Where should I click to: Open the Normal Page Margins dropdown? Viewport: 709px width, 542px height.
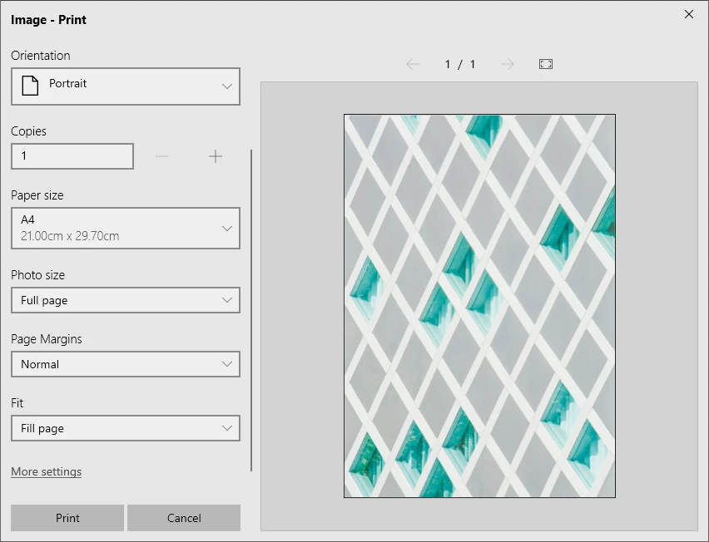125,364
